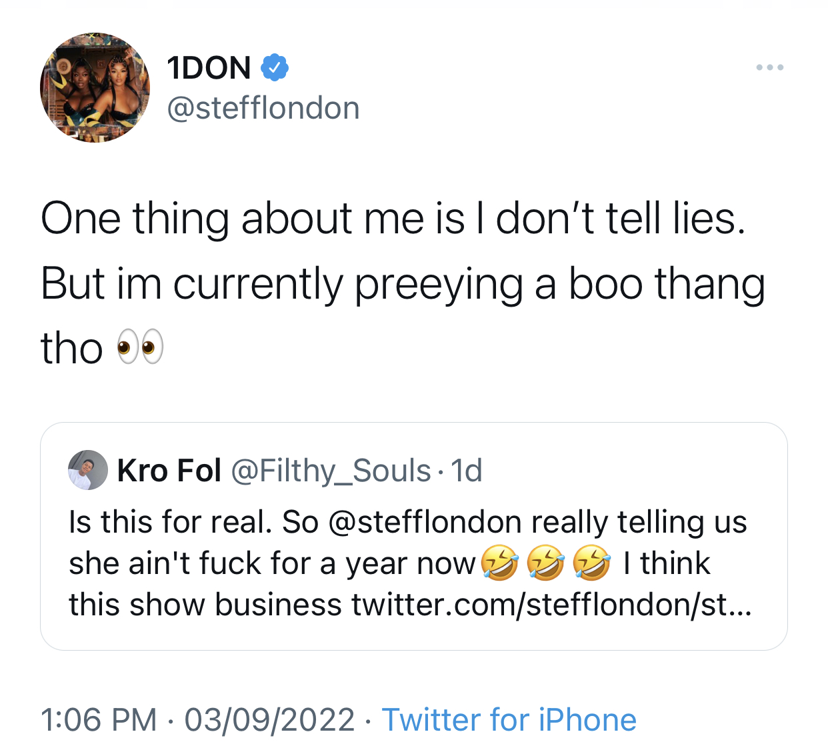Open the quoted tweet by Kro Fol

[414, 536]
